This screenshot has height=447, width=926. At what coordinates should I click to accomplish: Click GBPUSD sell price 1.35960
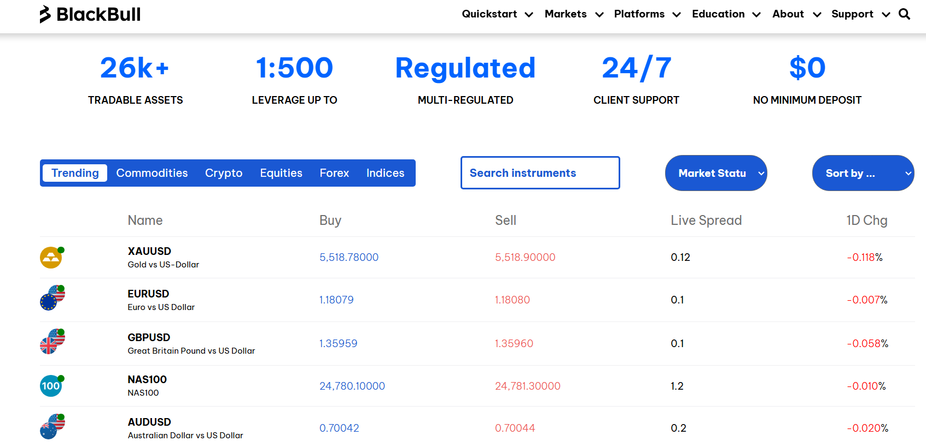click(x=514, y=343)
